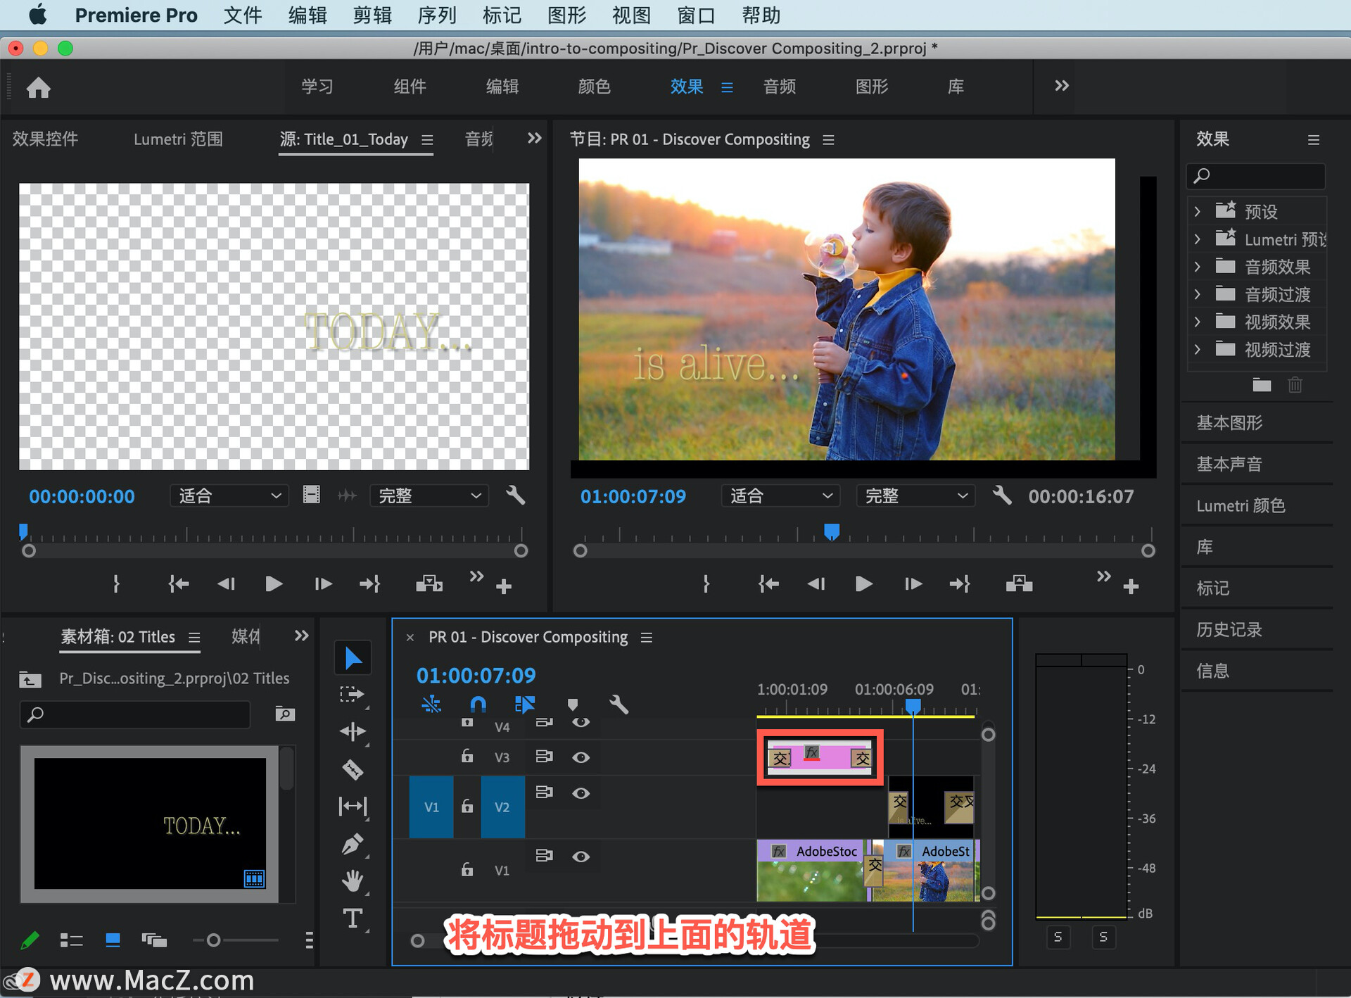Click find-in-bin search folder icon

pyautogui.click(x=284, y=714)
